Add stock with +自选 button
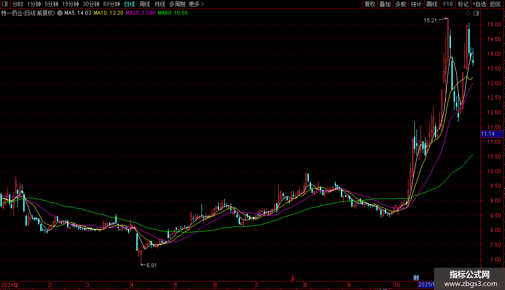 pyautogui.click(x=479, y=4)
